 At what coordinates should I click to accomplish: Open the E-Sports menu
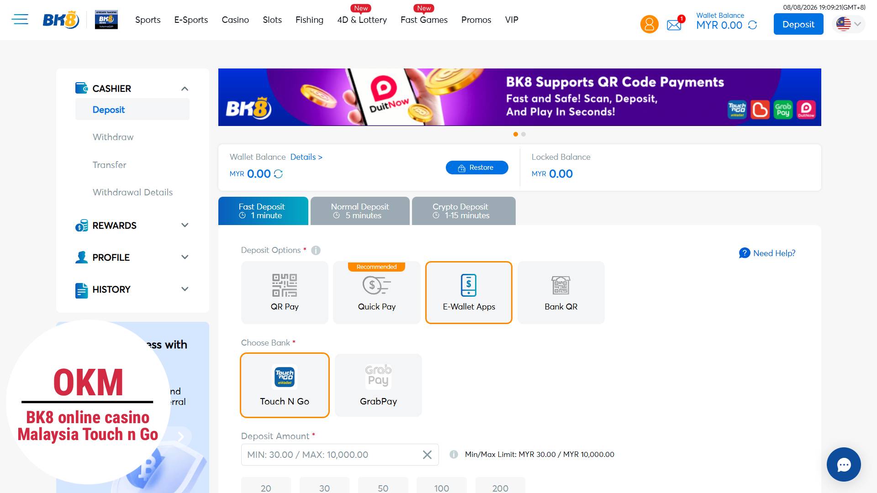click(191, 20)
